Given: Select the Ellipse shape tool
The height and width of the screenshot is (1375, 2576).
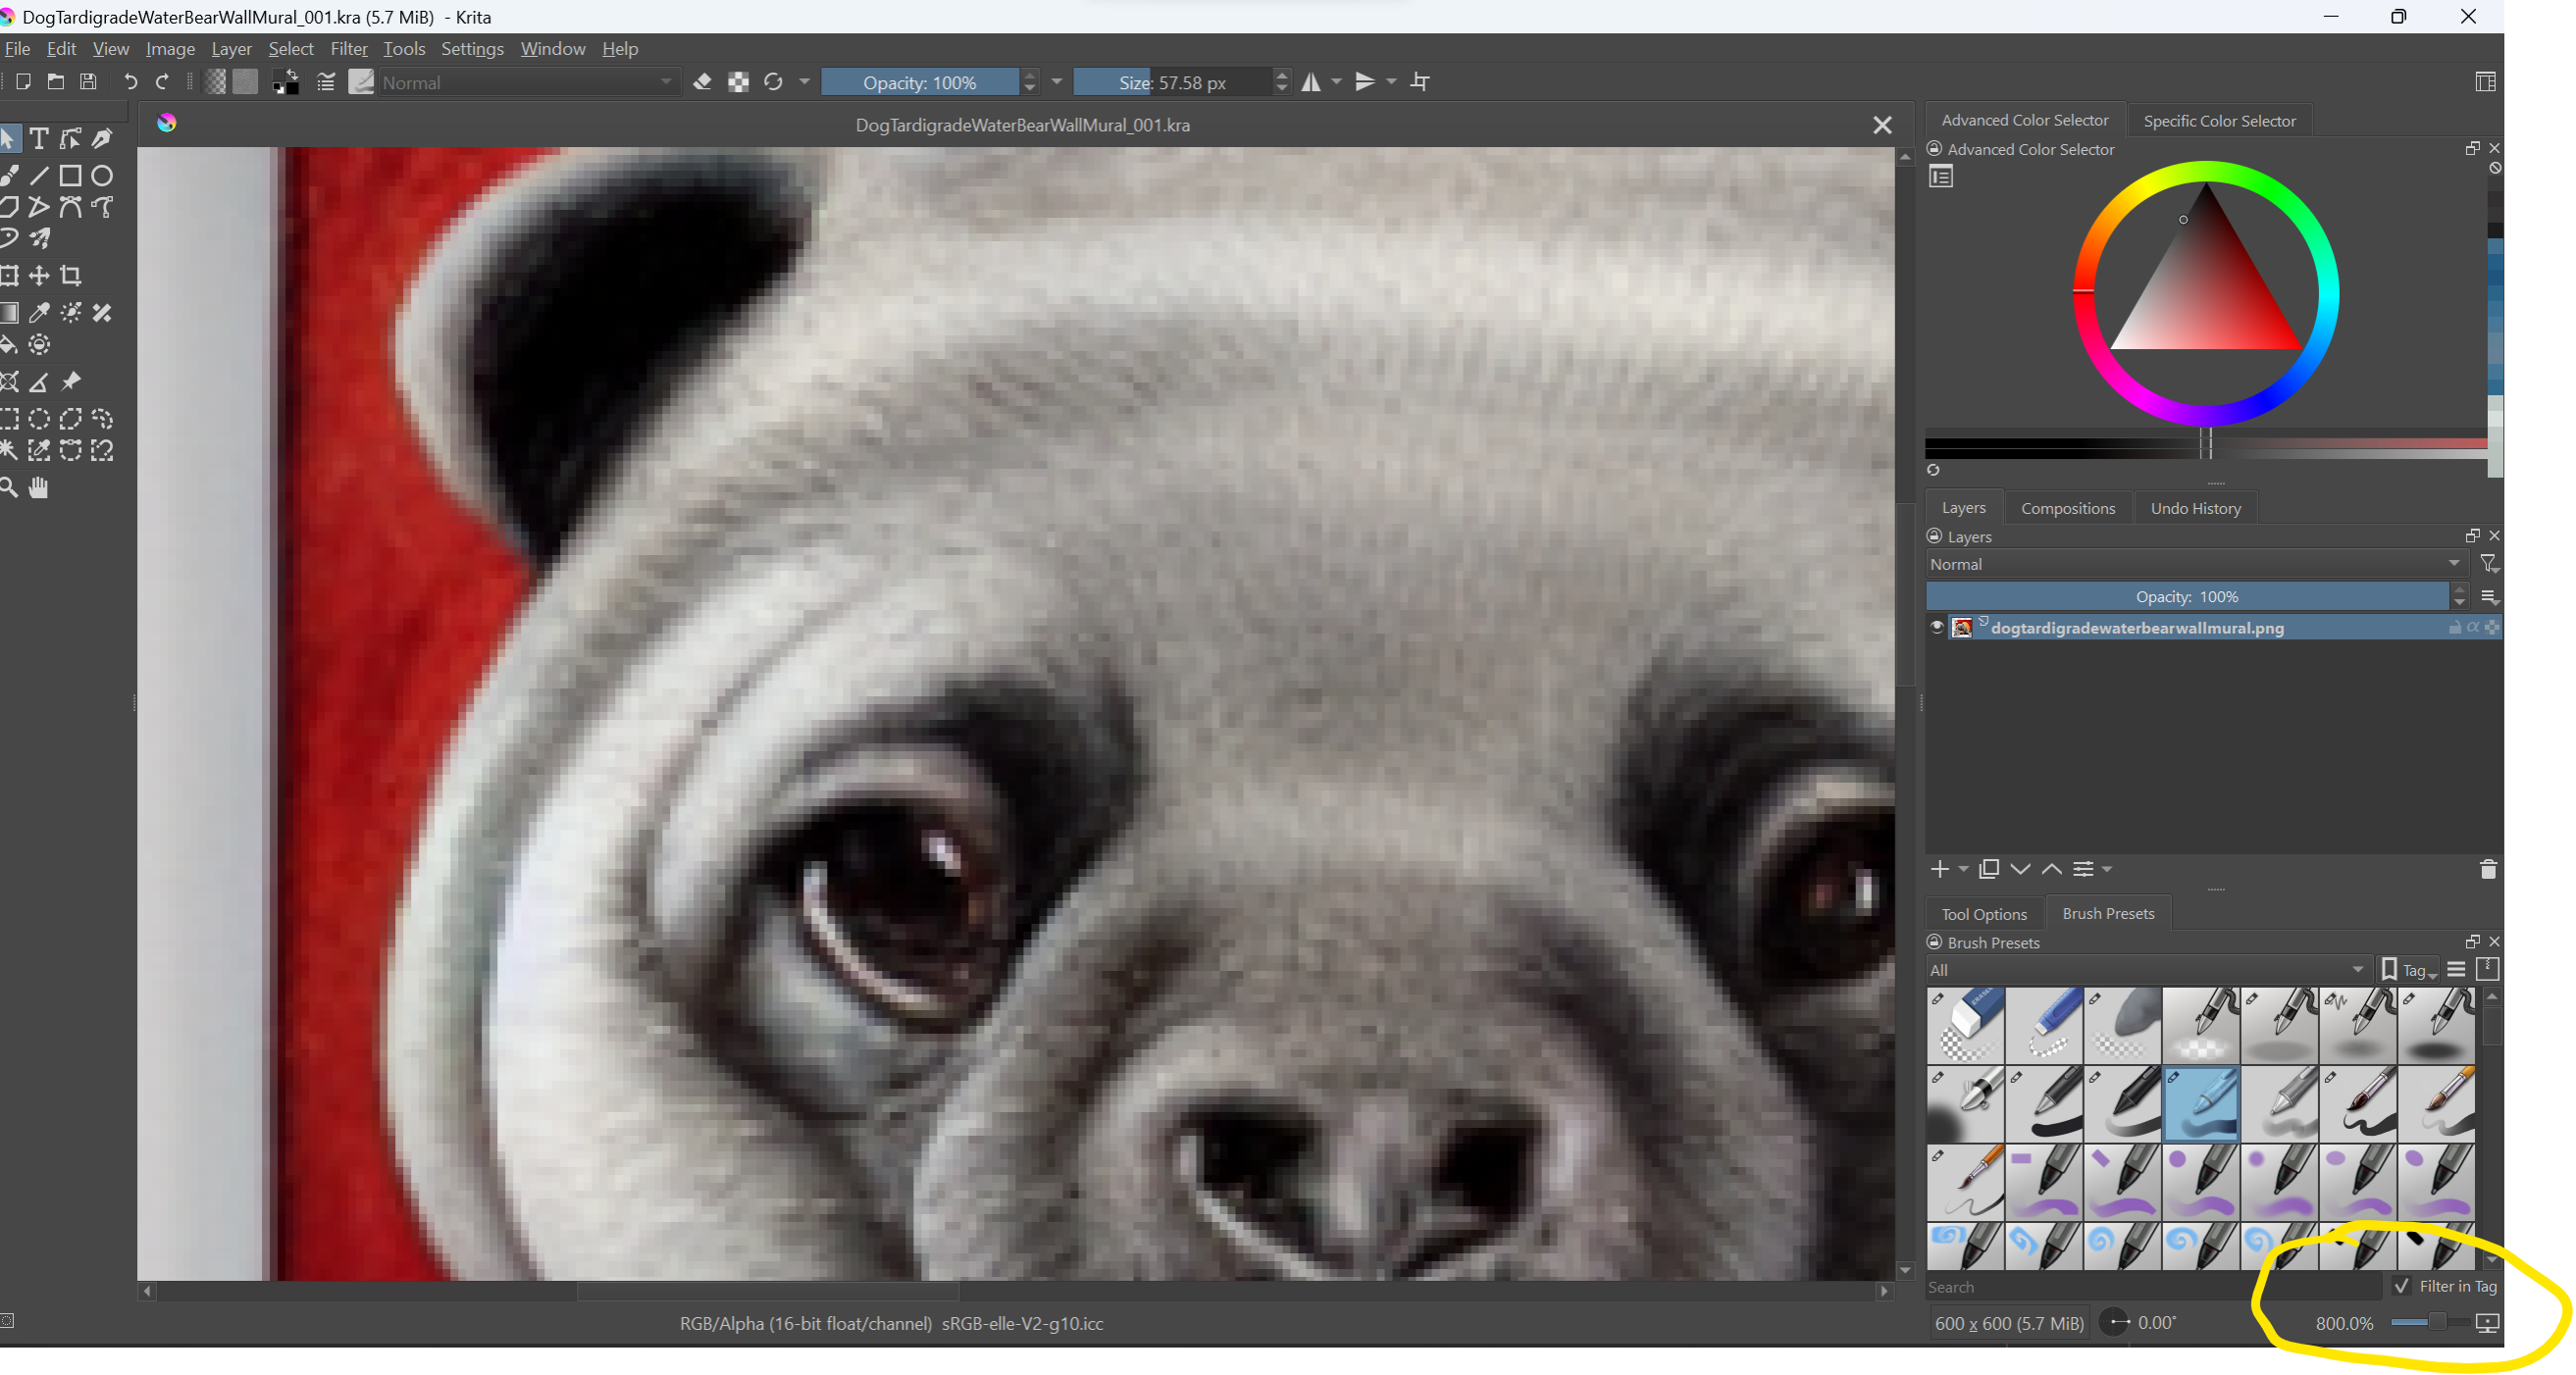Looking at the screenshot, I should (102, 176).
